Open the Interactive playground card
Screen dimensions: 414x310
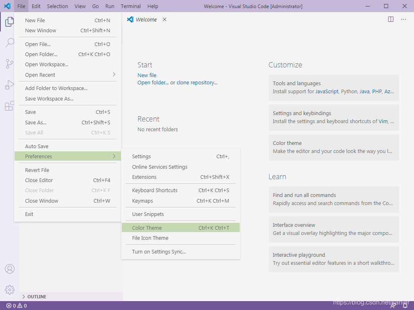[x=334, y=259]
